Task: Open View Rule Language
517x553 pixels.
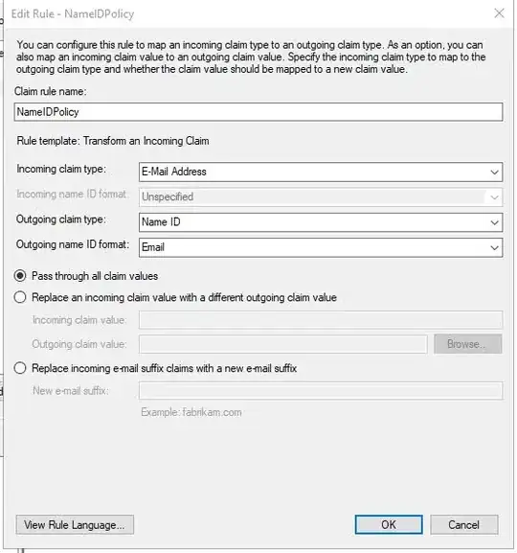Action: 75,525
